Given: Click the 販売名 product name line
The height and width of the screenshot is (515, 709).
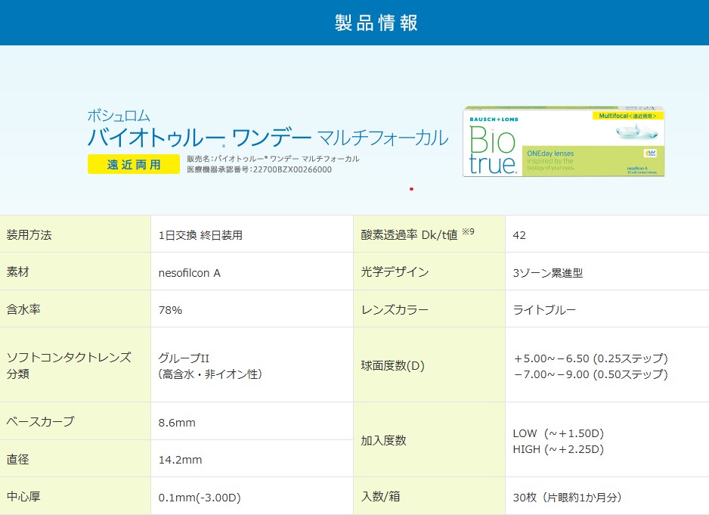Looking at the screenshot, I should click(x=273, y=158).
